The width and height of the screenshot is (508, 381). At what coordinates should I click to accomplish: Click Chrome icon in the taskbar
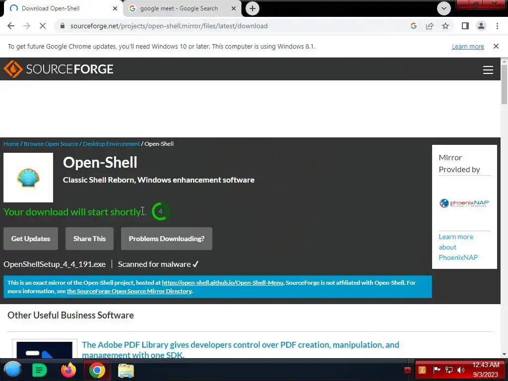97,370
